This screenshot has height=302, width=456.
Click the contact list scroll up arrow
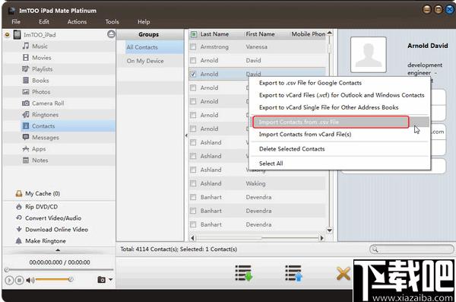330,33
